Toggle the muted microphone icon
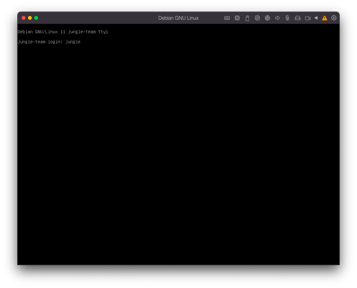Screen dimensions: 357x288 click(288, 18)
